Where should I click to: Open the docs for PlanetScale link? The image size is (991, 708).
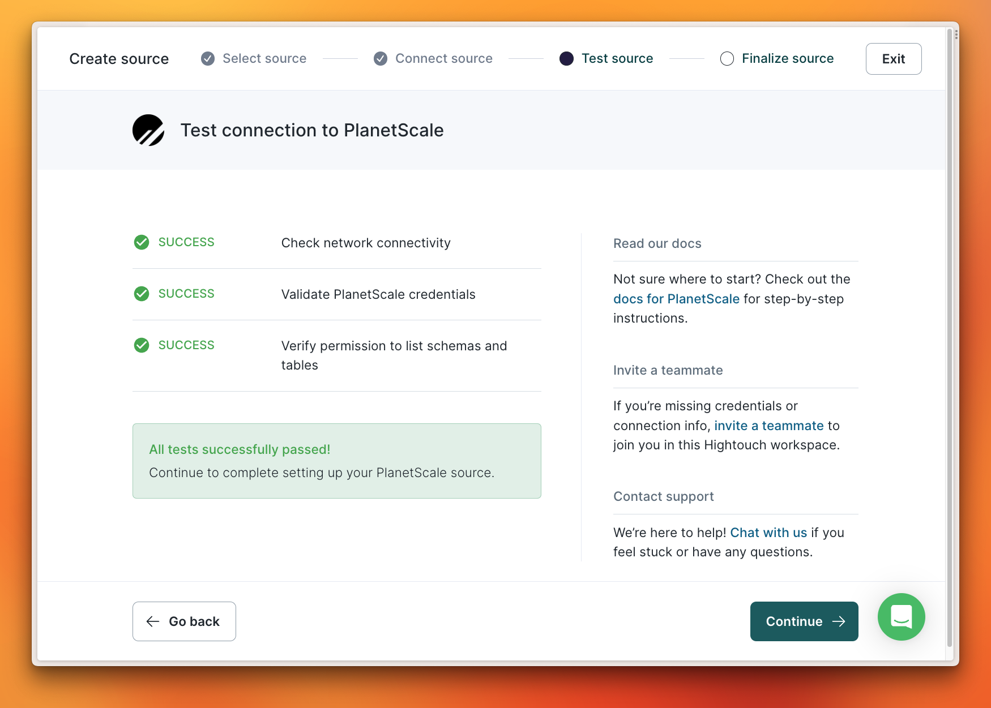[676, 299]
